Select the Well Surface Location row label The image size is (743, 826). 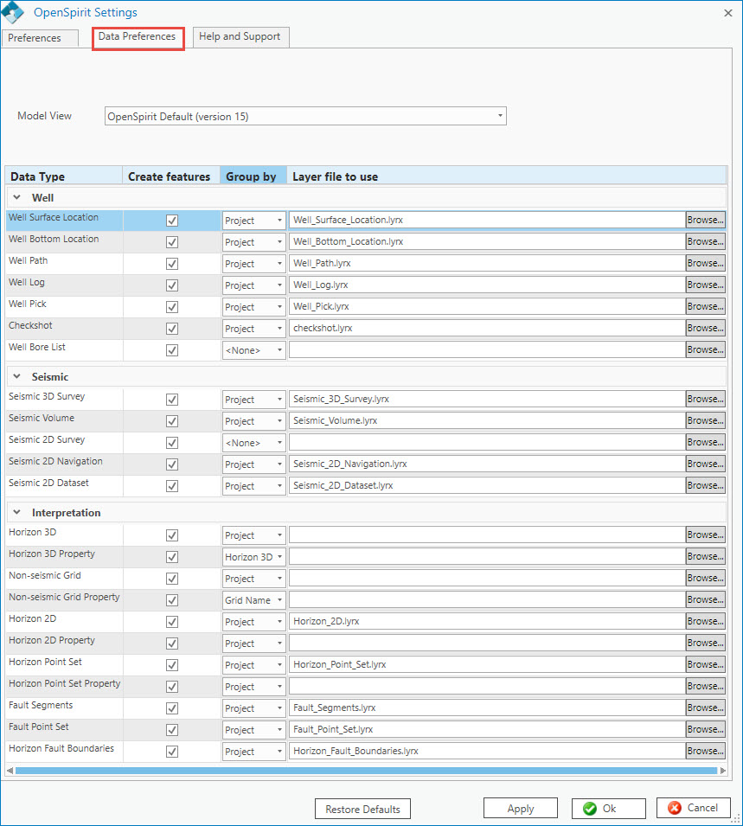click(x=54, y=218)
